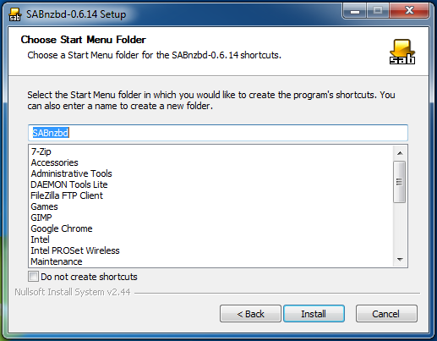Go back with the Back button
437x341 pixels.
click(250, 314)
